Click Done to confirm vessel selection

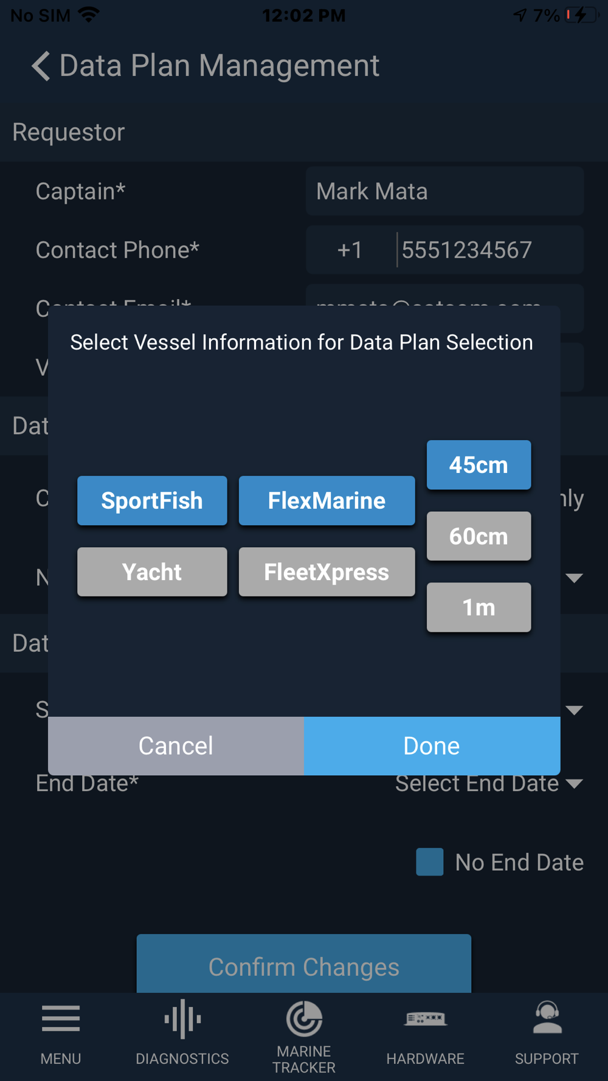pyautogui.click(x=432, y=746)
